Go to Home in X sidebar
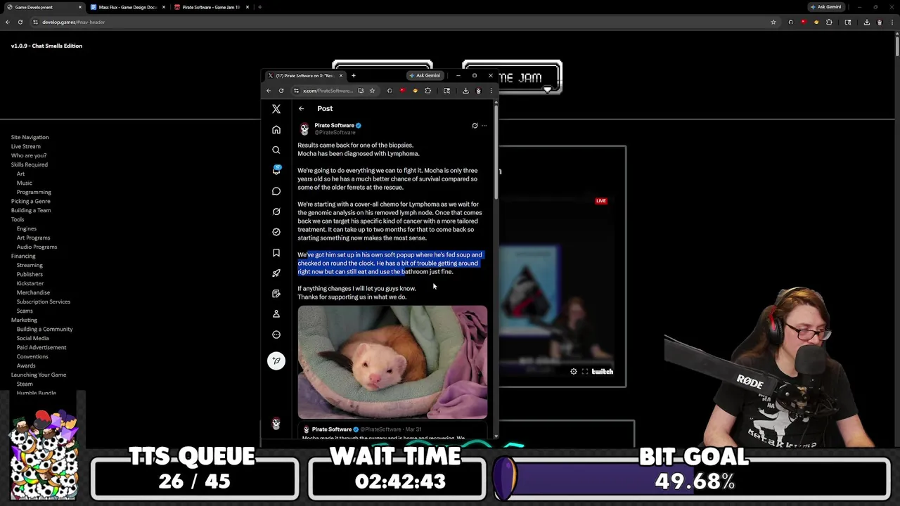This screenshot has height=506, width=900. [276, 129]
